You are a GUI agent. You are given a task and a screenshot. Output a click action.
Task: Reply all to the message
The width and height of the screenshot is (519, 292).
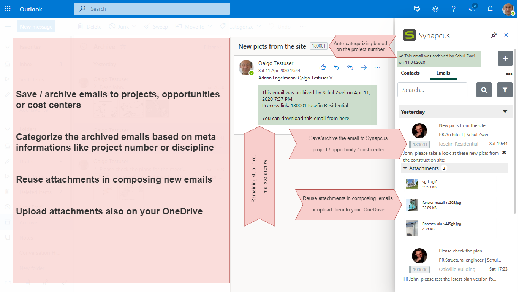click(350, 67)
